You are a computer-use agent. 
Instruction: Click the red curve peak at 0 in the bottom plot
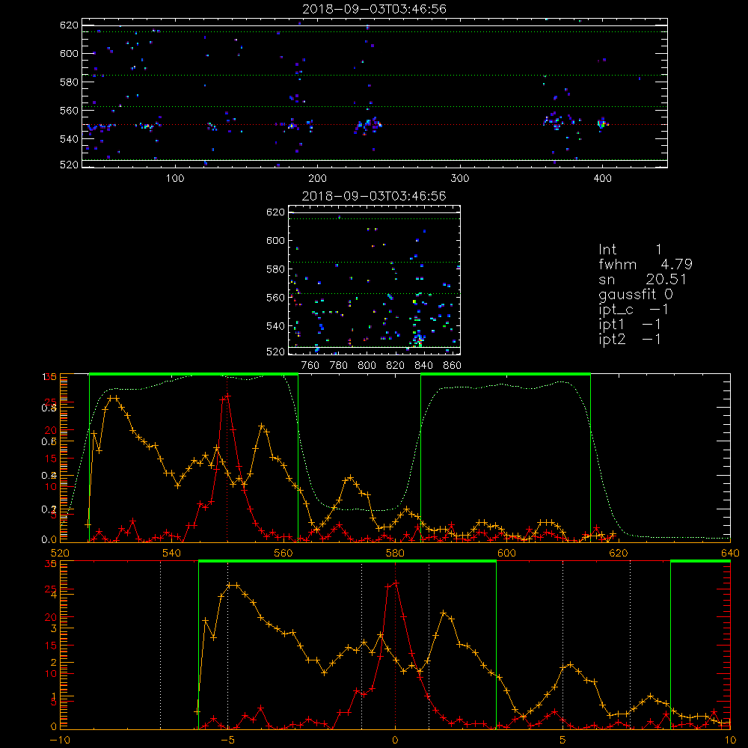click(x=396, y=583)
